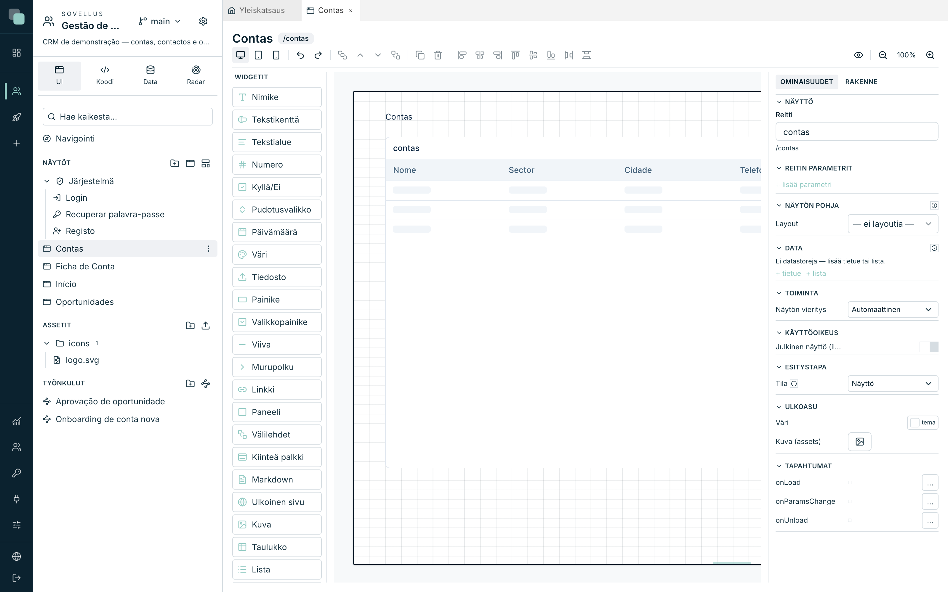
Task: Open globe icon in left rail
Action: coord(17,556)
